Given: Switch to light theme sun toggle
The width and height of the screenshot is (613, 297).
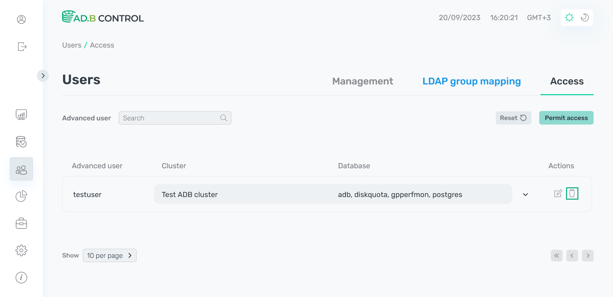Looking at the screenshot, I should [569, 17].
